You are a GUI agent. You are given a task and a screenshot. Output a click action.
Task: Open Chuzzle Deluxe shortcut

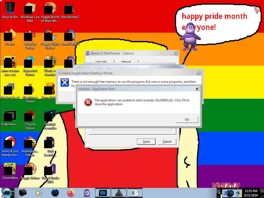[30, 120]
